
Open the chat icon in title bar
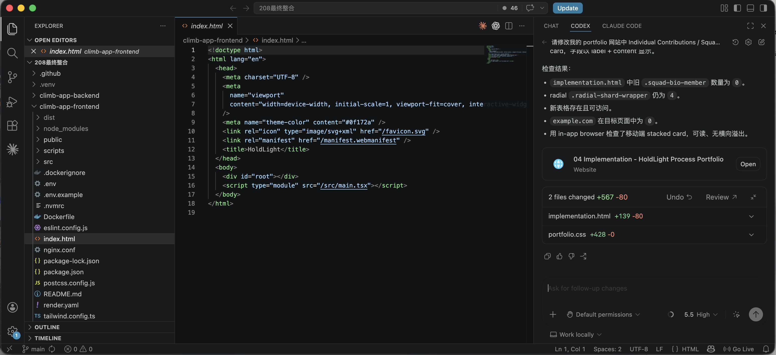pyautogui.click(x=530, y=8)
